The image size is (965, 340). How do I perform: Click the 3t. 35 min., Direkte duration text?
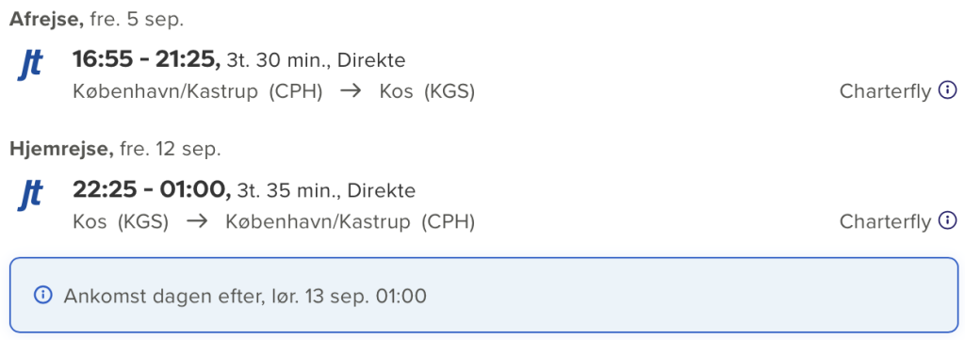(x=326, y=190)
